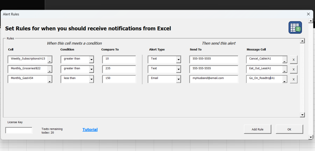This screenshot has height=151, width=315.
Task: Select the myHusband@email.com Send To field
Action: point(213,79)
